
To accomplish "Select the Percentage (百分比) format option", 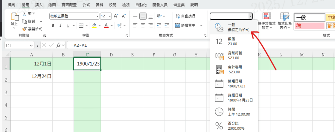I will [x=234, y=126].
